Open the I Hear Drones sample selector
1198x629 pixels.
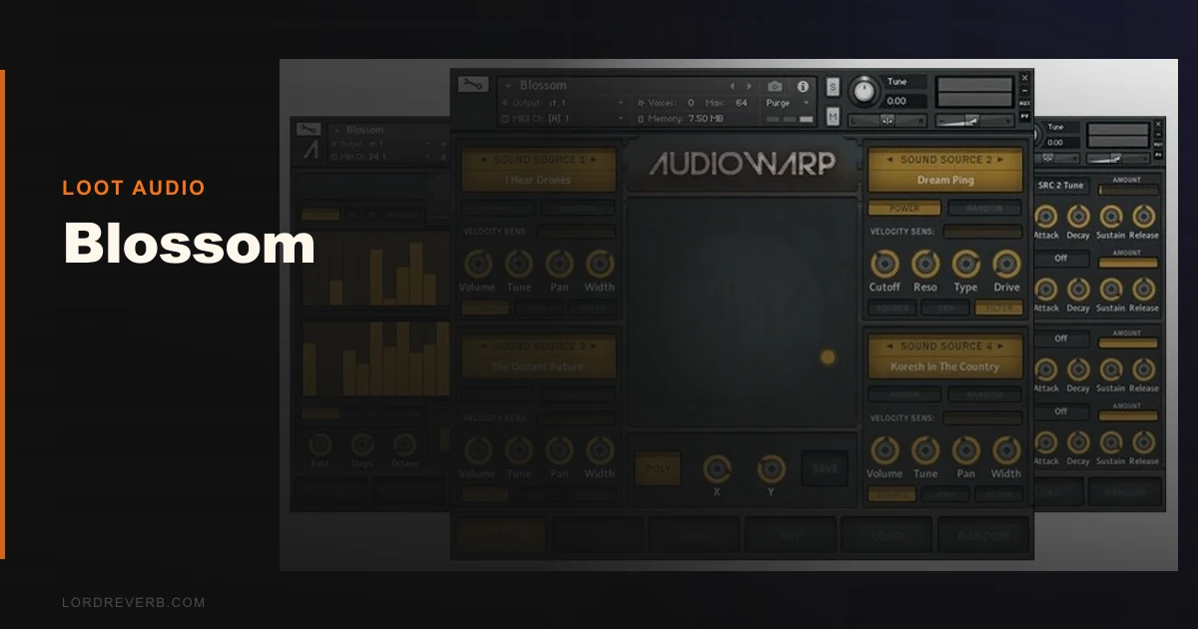[538, 181]
